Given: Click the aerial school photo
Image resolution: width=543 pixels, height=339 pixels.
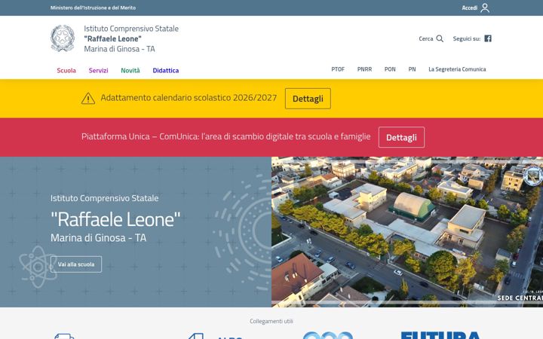Looking at the screenshot, I should click(407, 232).
